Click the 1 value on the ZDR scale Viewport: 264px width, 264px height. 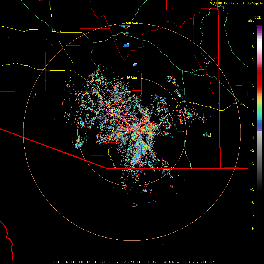(x=253, y=111)
